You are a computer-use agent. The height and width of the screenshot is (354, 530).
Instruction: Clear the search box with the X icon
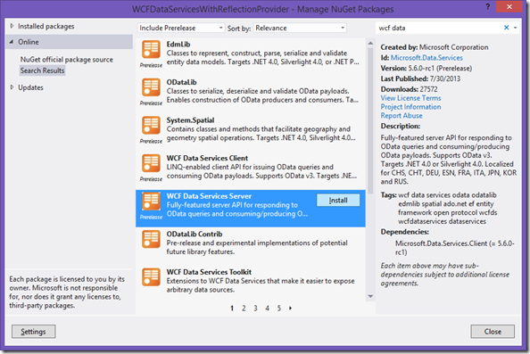506,28
